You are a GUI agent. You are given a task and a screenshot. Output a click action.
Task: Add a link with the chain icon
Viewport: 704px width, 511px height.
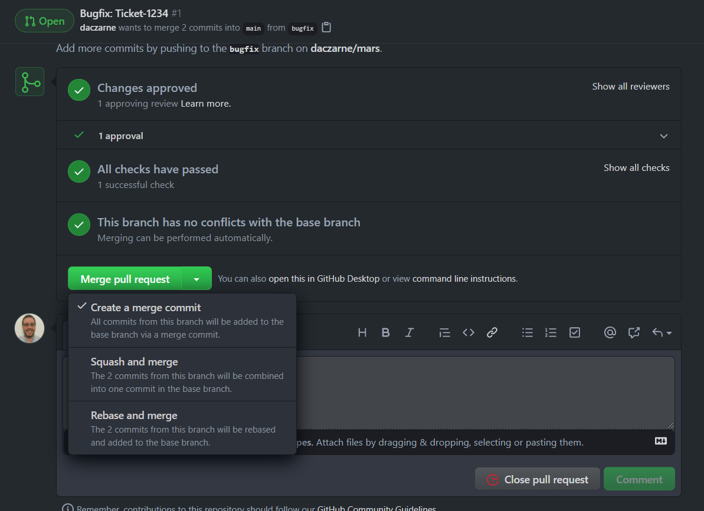(492, 333)
